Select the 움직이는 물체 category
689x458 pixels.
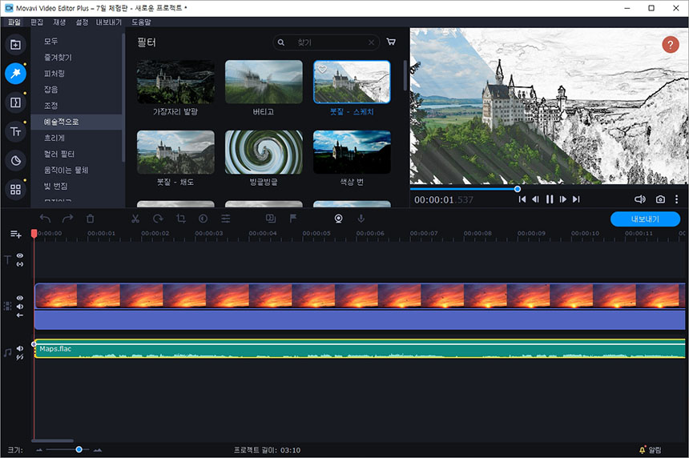[x=76, y=170]
